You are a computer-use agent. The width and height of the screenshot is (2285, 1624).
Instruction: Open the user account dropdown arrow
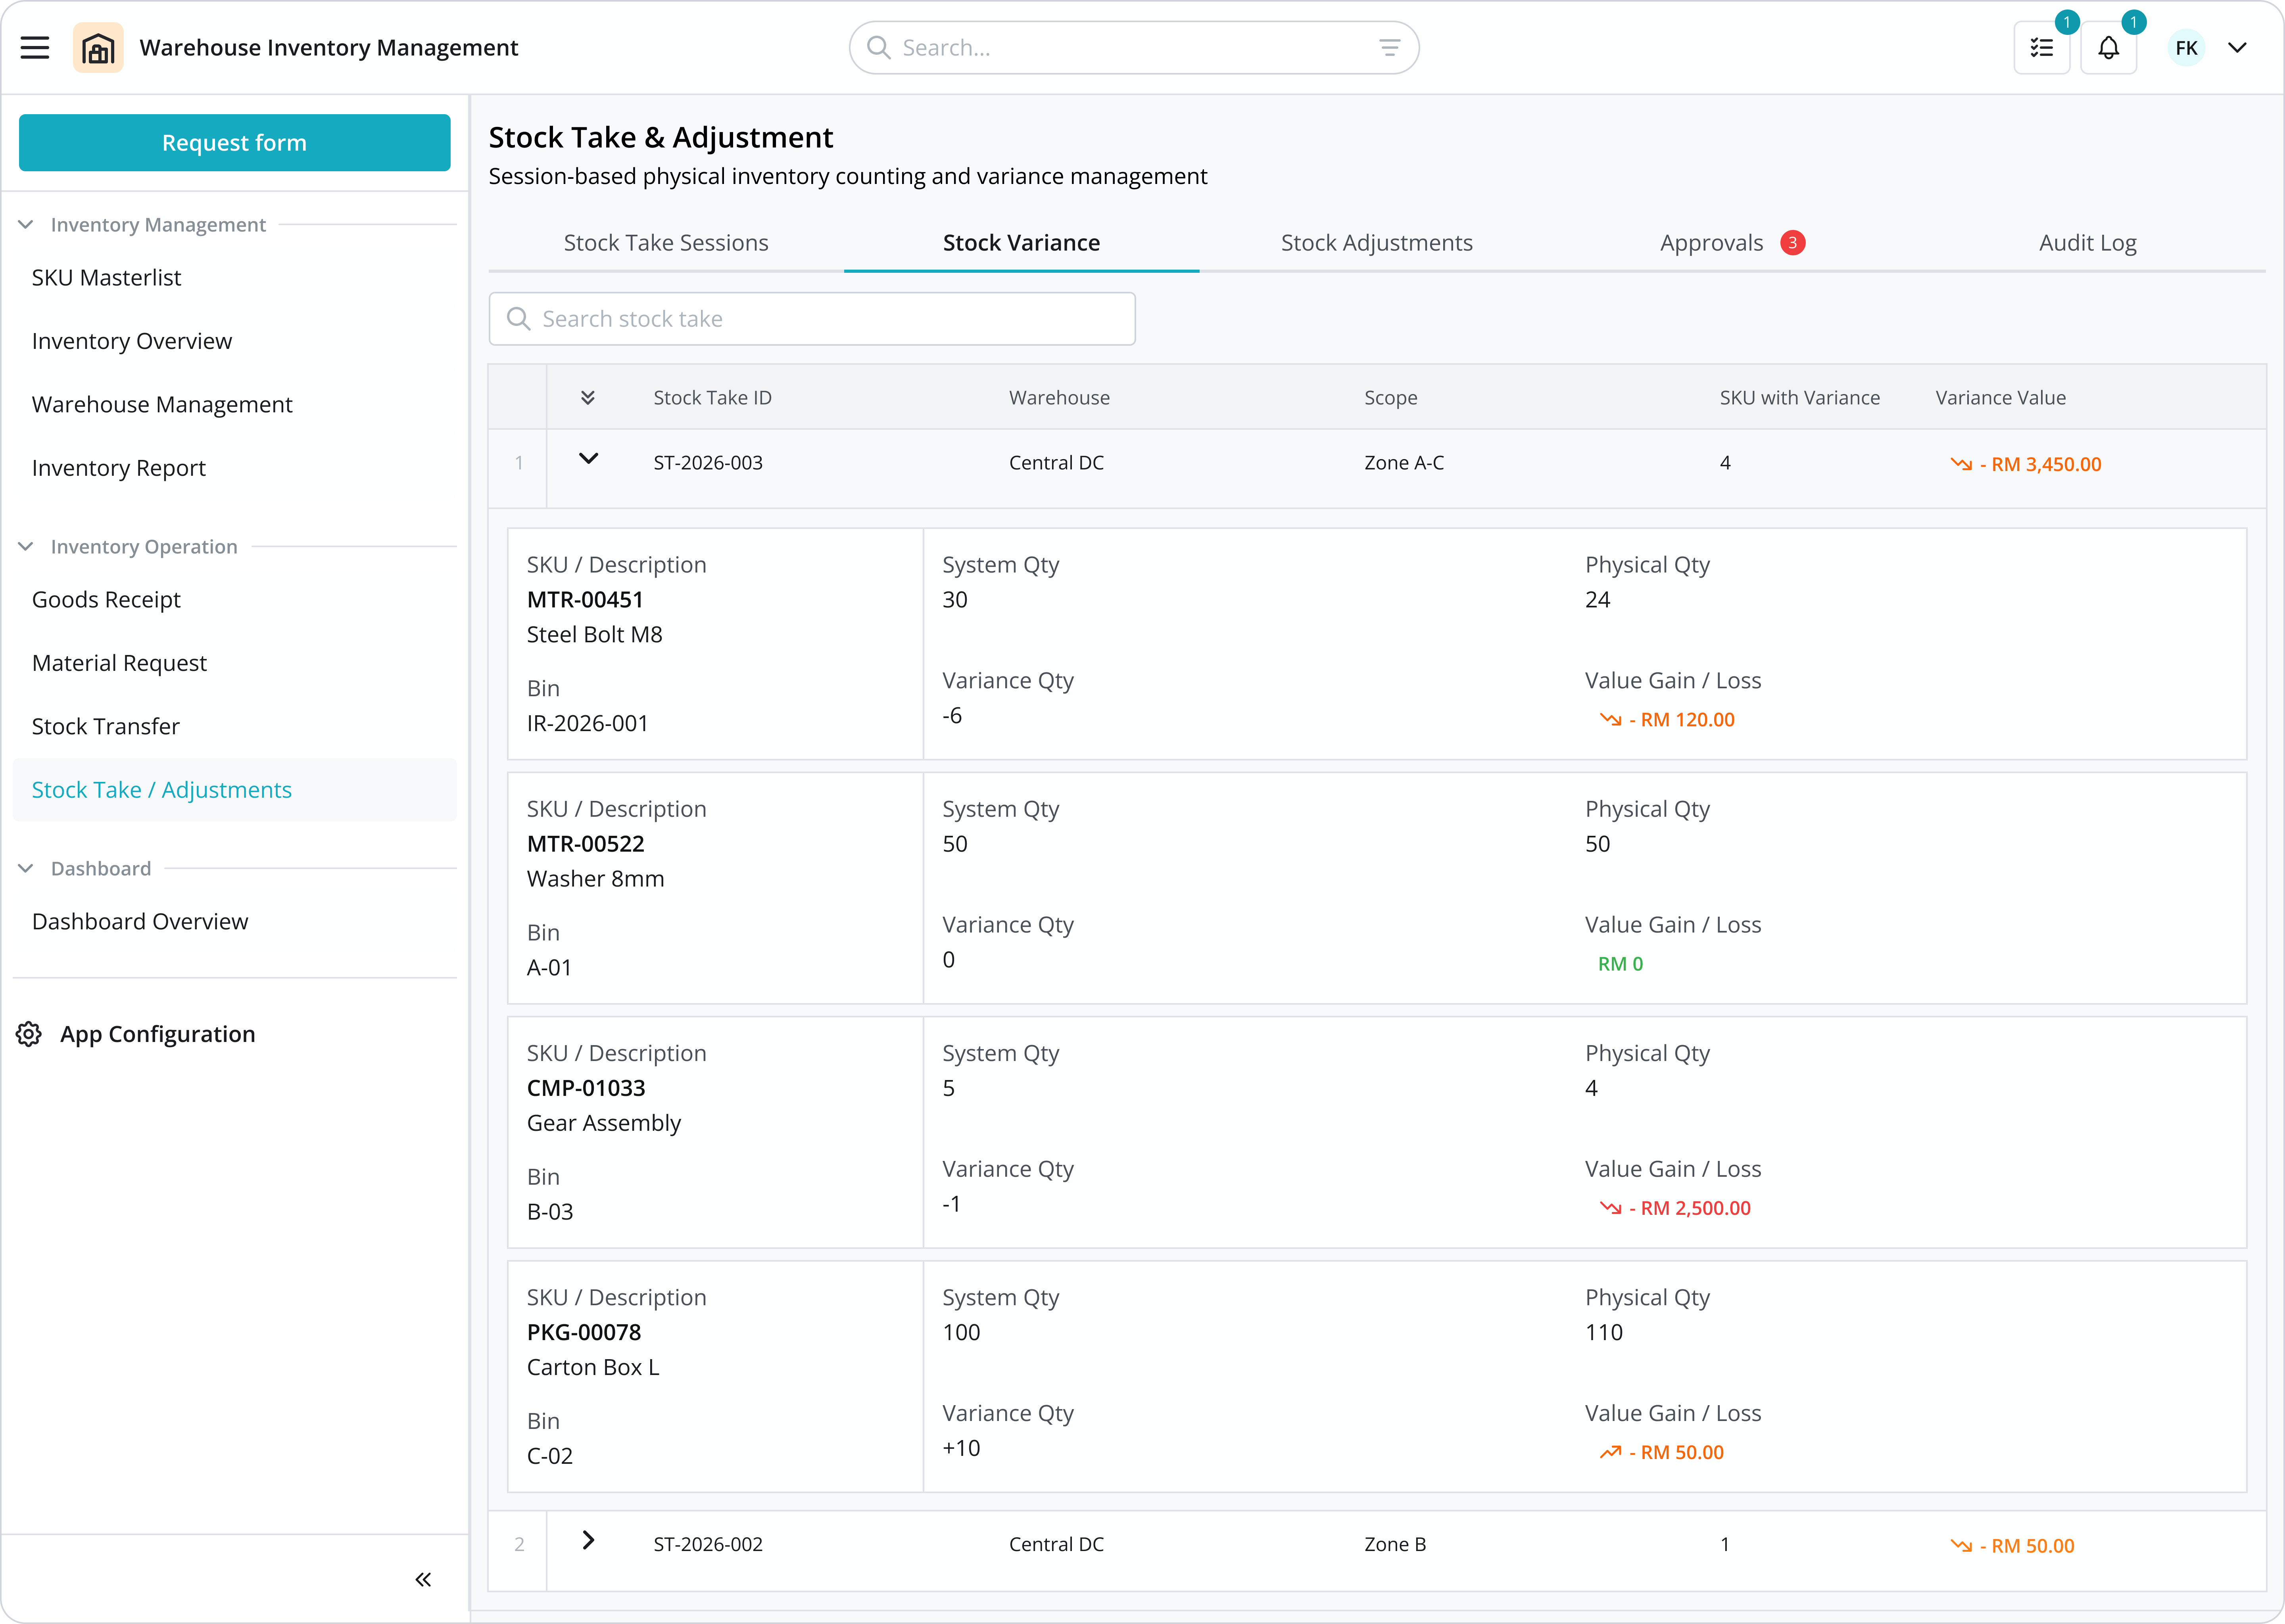pyautogui.click(x=2238, y=48)
